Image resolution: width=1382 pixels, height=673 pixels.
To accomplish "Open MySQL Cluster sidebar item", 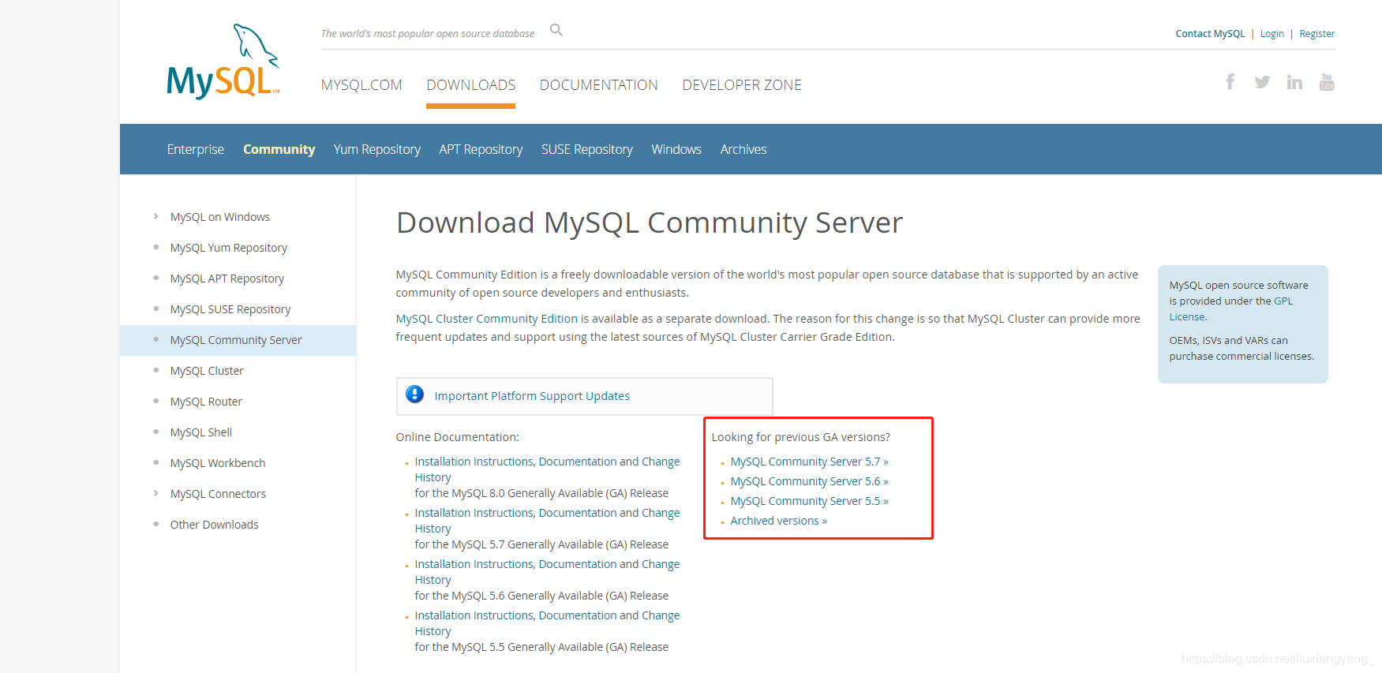I will click(x=207, y=371).
